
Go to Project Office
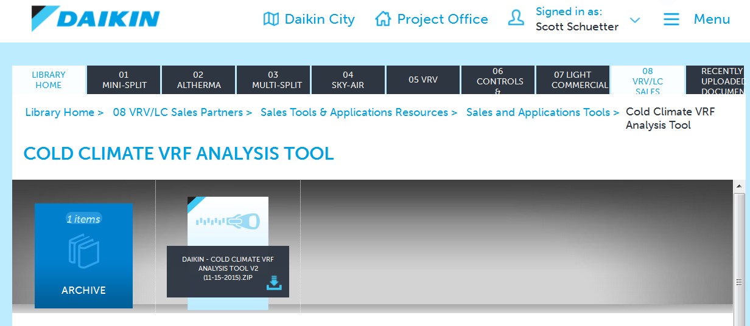(443, 19)
